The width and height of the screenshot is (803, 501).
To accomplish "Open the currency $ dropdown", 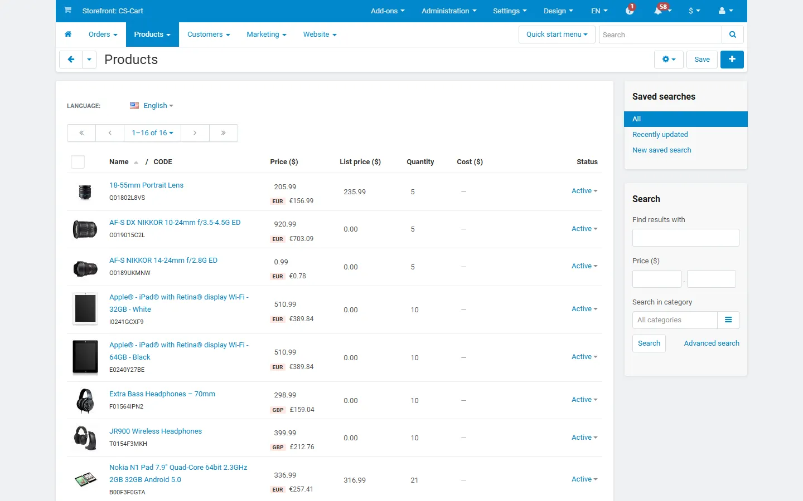I will pos(694,11).
